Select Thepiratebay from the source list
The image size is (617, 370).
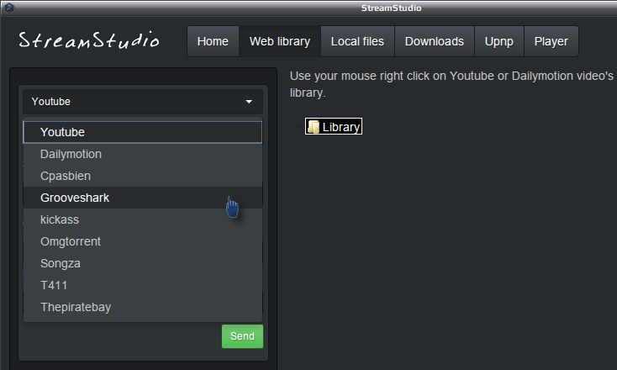(143, 307)
